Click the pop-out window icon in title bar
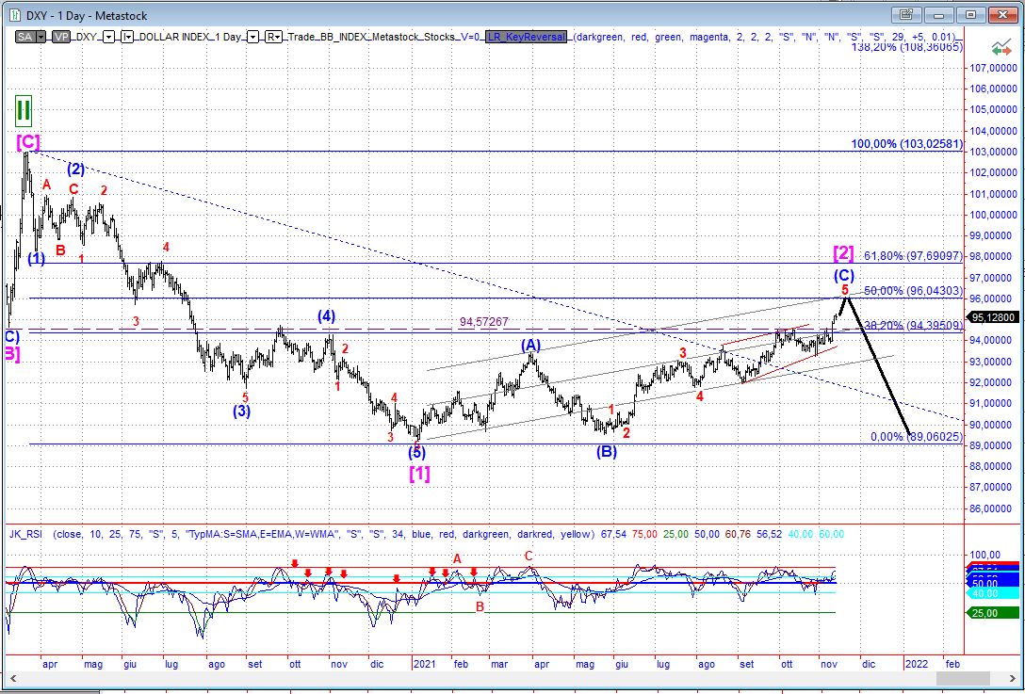This screenshot has width=1025, height=694. point(906,14)
